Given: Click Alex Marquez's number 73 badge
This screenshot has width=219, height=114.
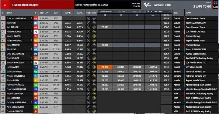Looking at the screenshot, I should 36,32.
